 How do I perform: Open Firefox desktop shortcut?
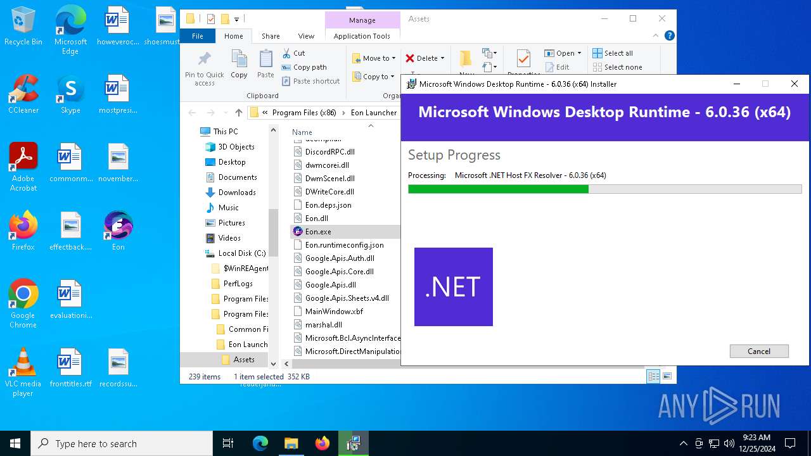coord(23,231)
